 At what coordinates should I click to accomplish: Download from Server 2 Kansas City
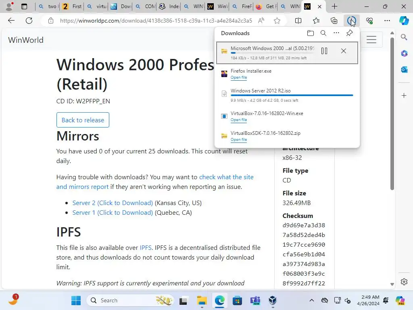pos(113,203)
